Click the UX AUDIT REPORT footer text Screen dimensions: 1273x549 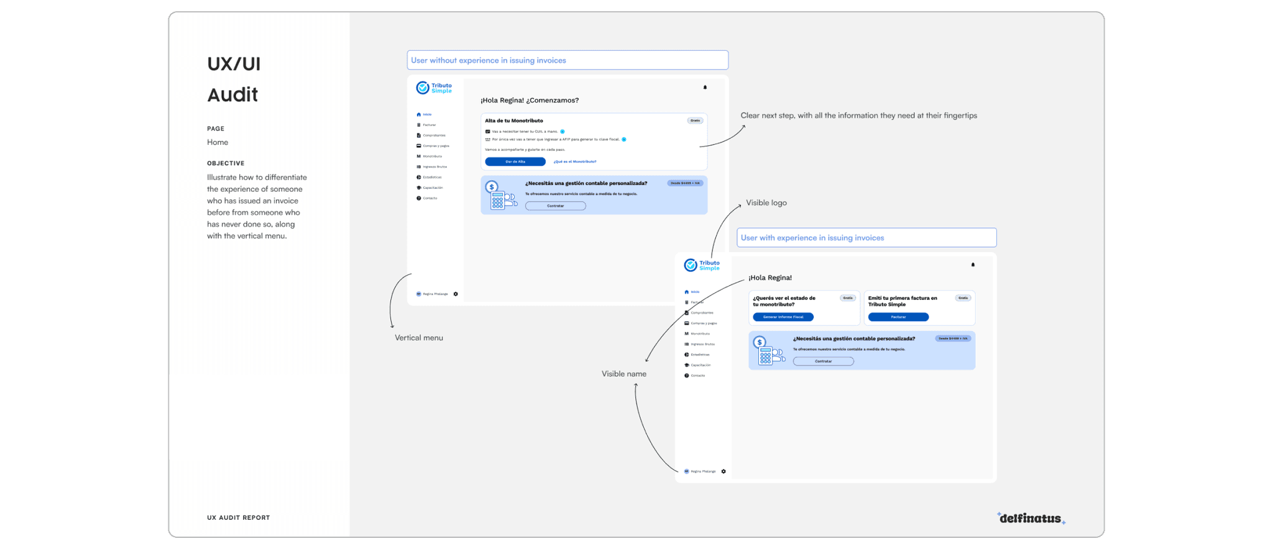[239, 517]
